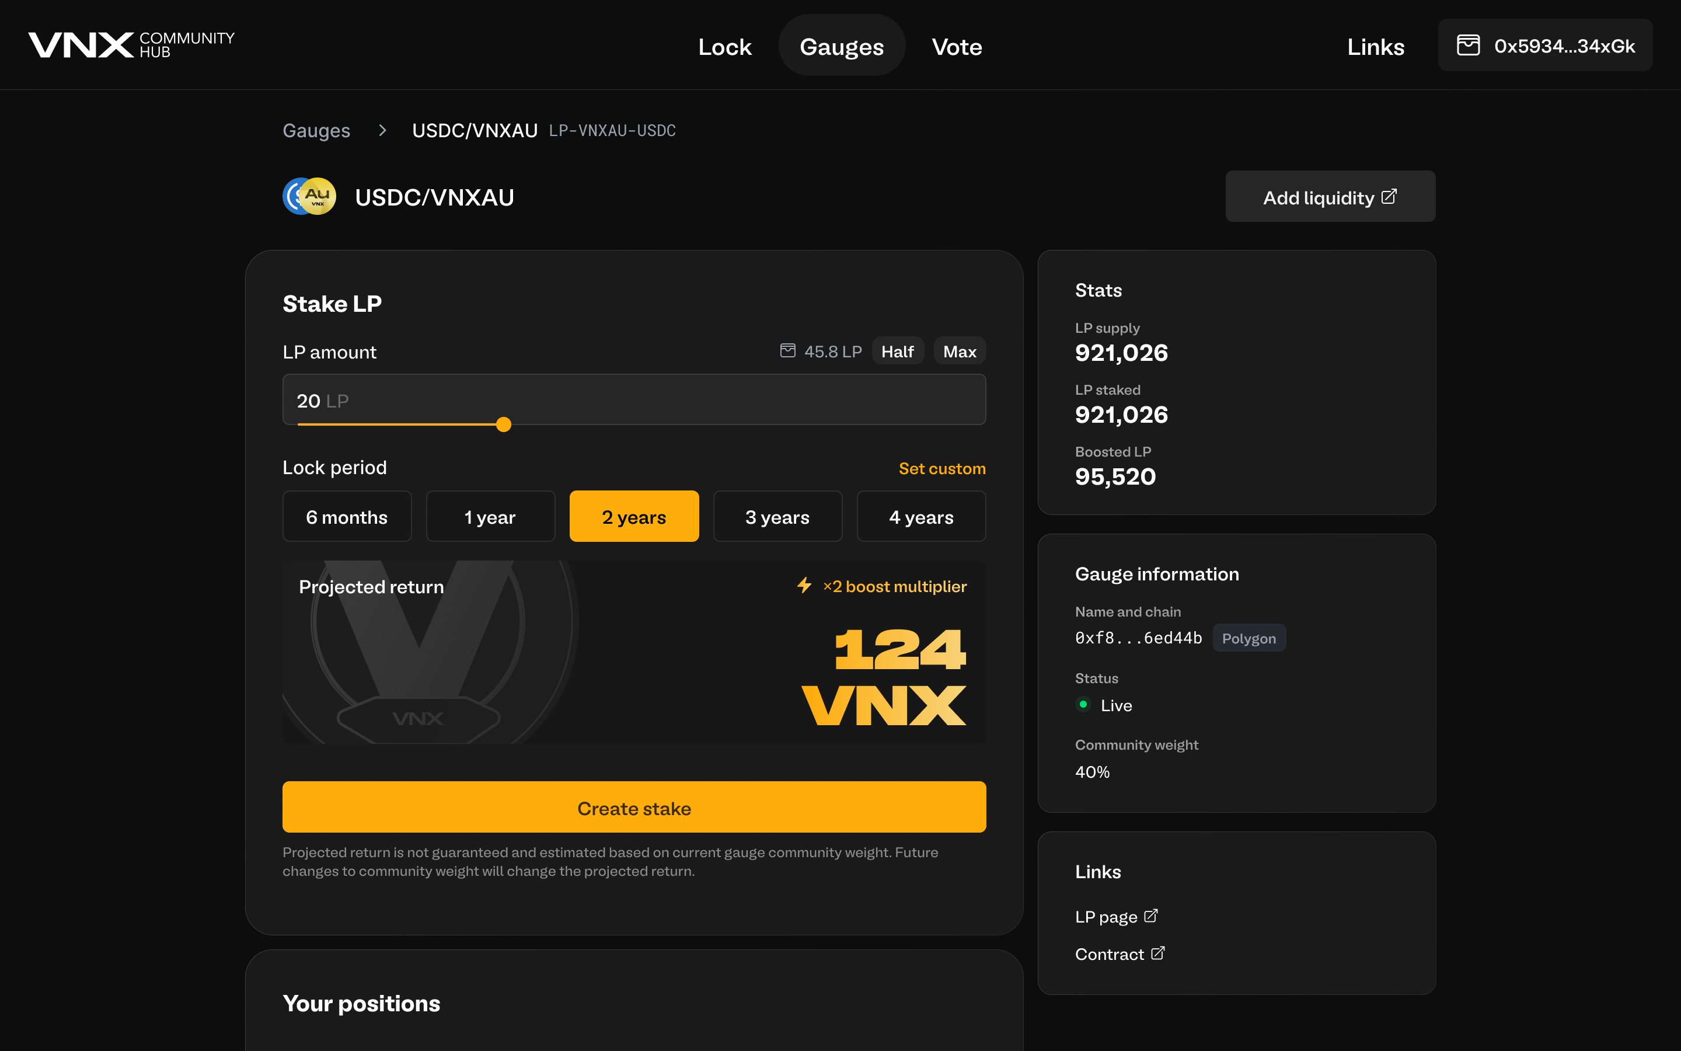Click the external link icon on Add liquidity
The height and width of the screenshot is (1051, 1681).
(1389, 197)
